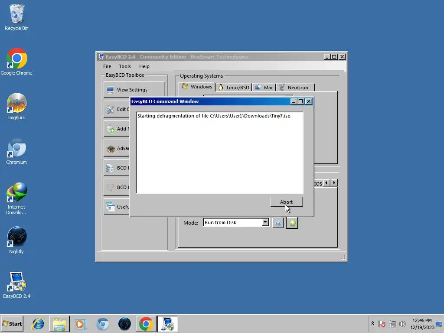Select the Google Chrome desktop shortcut
This screenshot has width=444, height=333.
pyautogui.click(x=16, y=62)
